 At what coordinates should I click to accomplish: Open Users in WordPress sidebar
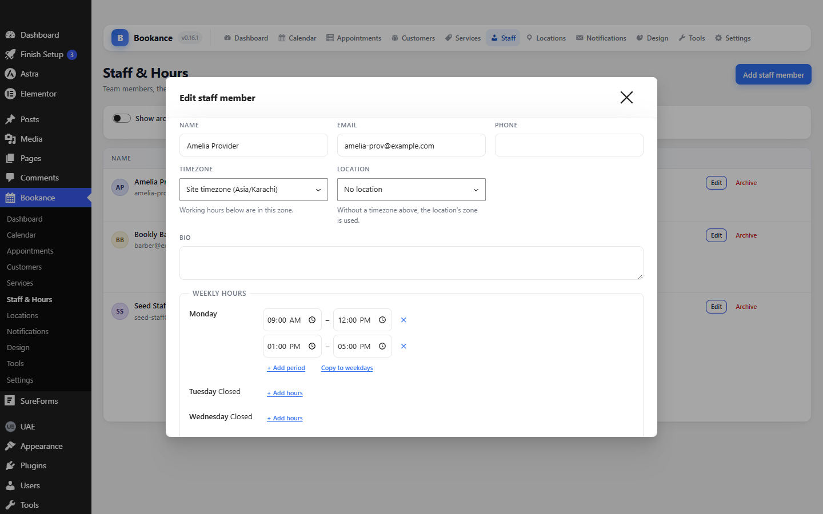pyautogui.click(x=46, y=485)
